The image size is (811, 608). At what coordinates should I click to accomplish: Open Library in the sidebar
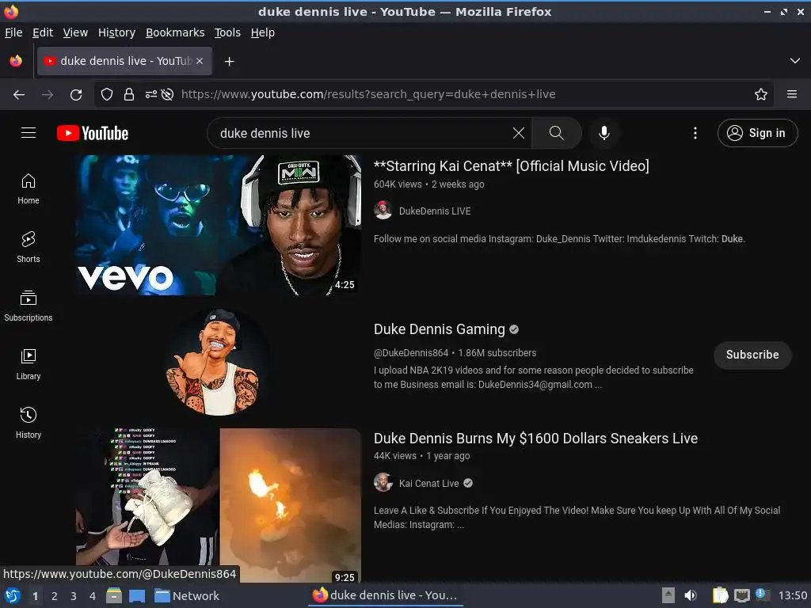coord(29,364)
